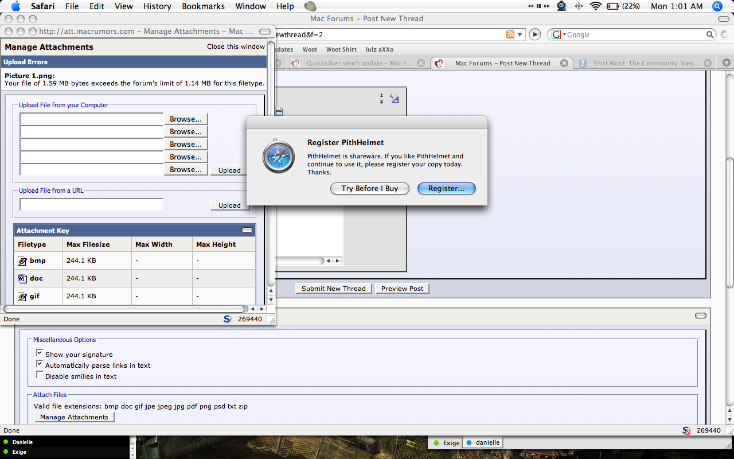734x459 pixels.
Task: Click the orange RSS feed icon
Action: coord(510,34)
